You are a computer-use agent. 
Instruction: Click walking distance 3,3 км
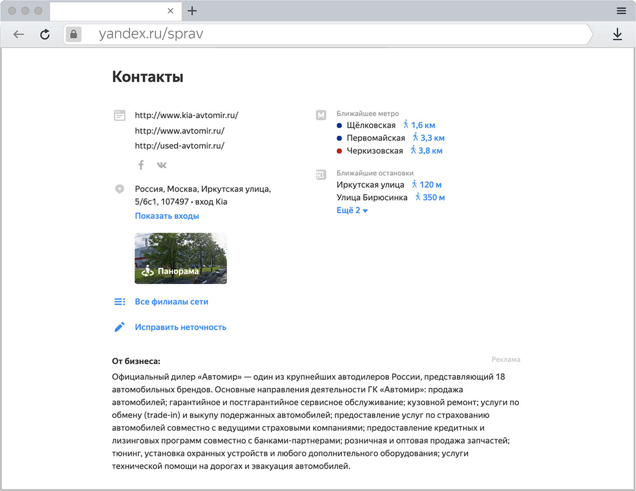[x=428, y=138]
